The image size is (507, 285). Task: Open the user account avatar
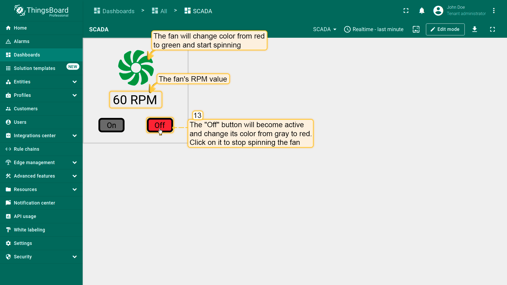point(438,11)
